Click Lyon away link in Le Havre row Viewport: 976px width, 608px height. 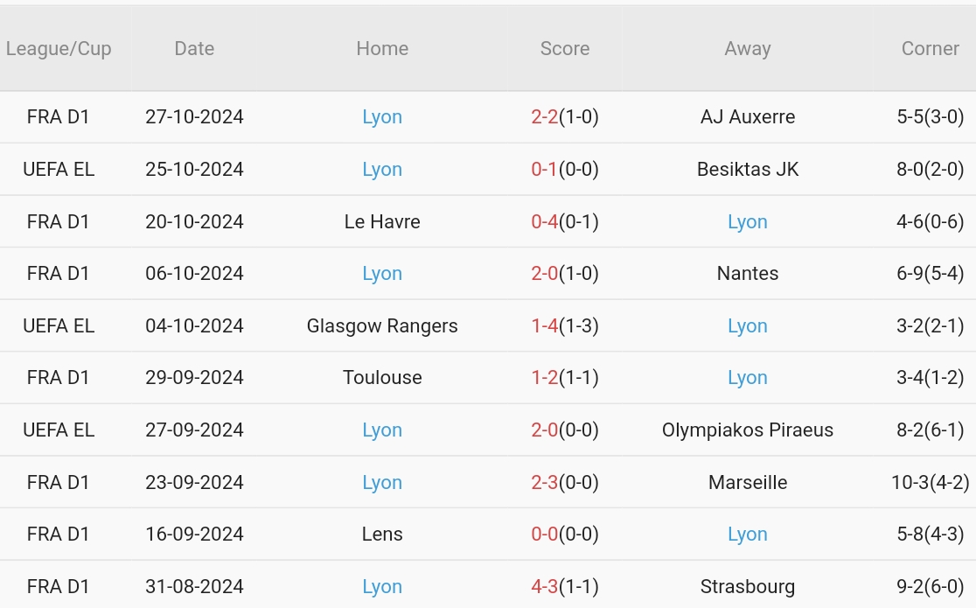[747, 222]
